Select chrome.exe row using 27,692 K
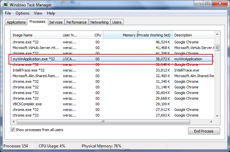The image size is (230, 152). (x=113, y=115)
